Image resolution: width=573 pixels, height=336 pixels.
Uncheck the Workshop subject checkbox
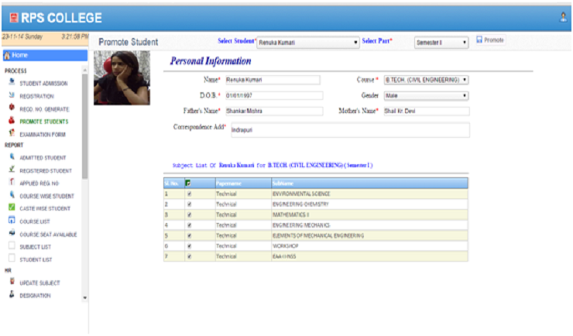pos(187,245)
